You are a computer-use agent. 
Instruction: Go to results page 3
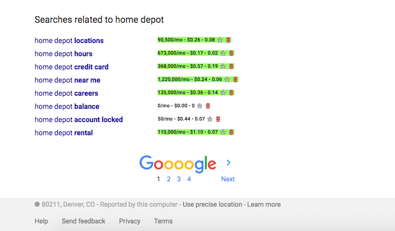pos(179,179)
